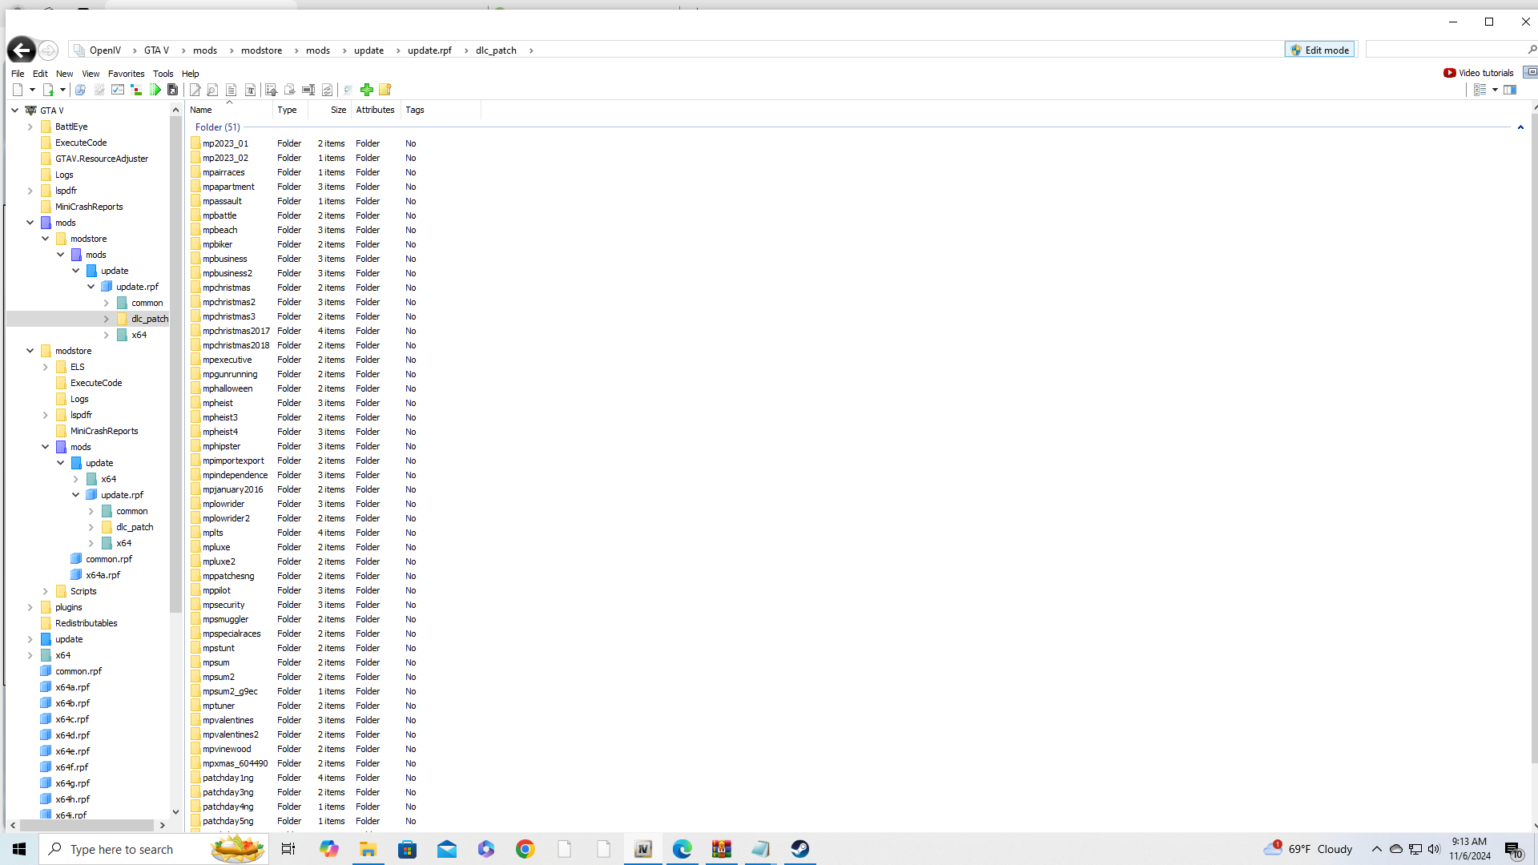Click the rename toolbar icon
The image size is (1538, 865).
tap(308, 90)
